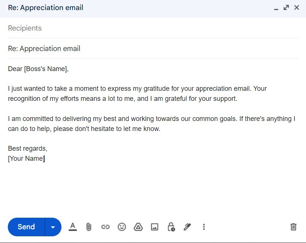306x243 pixels.
Task: Insert a link into the email
Action: tap(105, 227)
